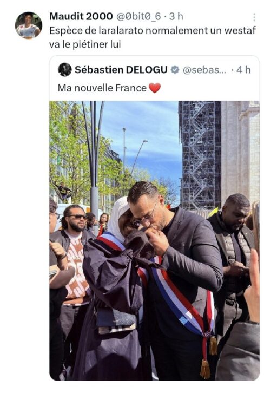This screenshot has width=264, height=393.
Task: Open the tweet's 3 h timestamp
Action: [x=176, y=17]
